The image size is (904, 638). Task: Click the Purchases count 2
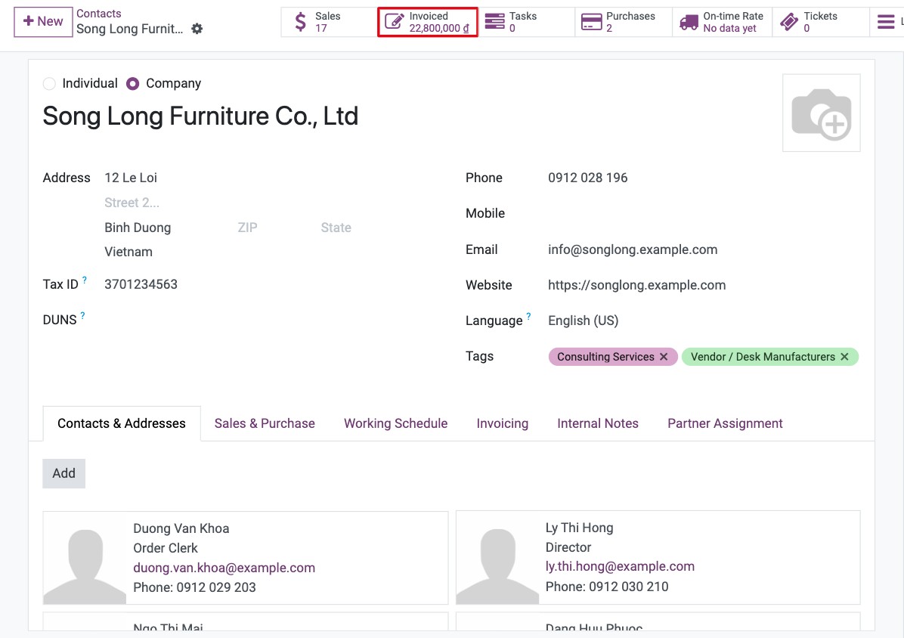[x=608, y=28]
